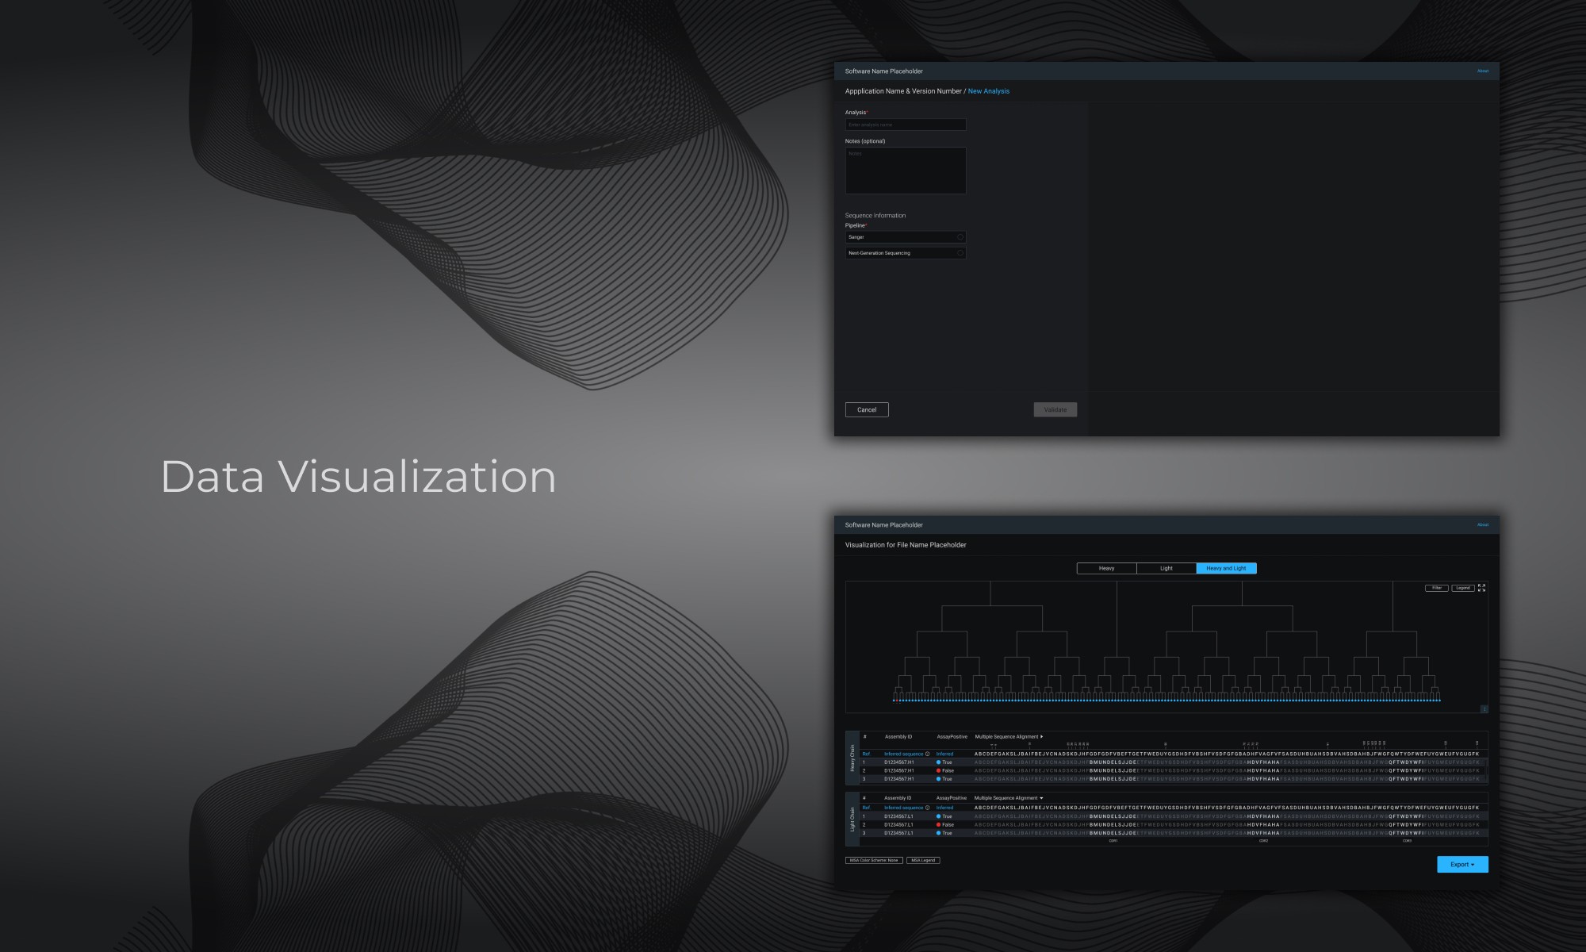Click blue True dot in Light Chain row 1
Screen dimensions: 1586x952
click(939, 816)
